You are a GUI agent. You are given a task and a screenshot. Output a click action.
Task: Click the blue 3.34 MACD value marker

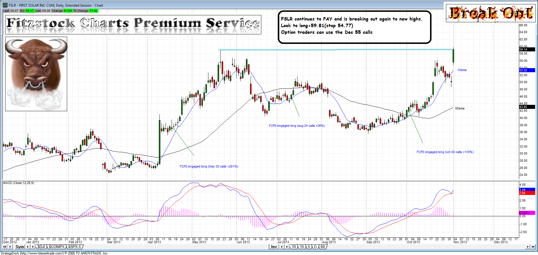[x=527, y=189]
